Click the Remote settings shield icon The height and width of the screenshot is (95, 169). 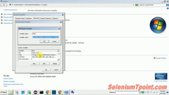pyautogui.click(x=2, y=17)
